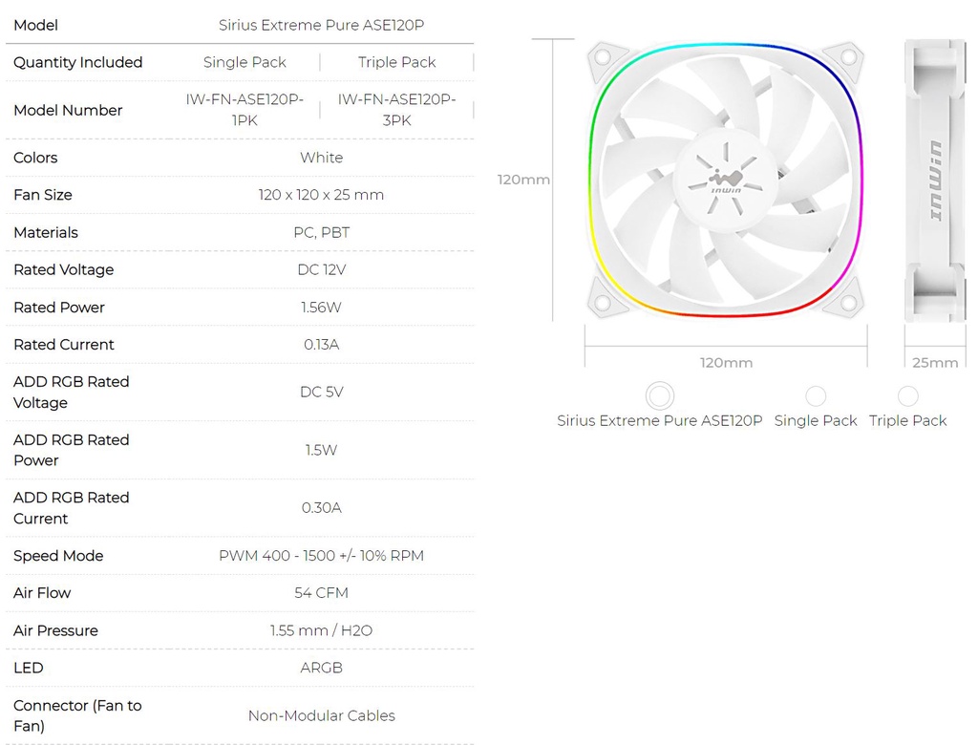Select the Triple Pack radio option
Viewport: 978px width, 745px height.
907,395
